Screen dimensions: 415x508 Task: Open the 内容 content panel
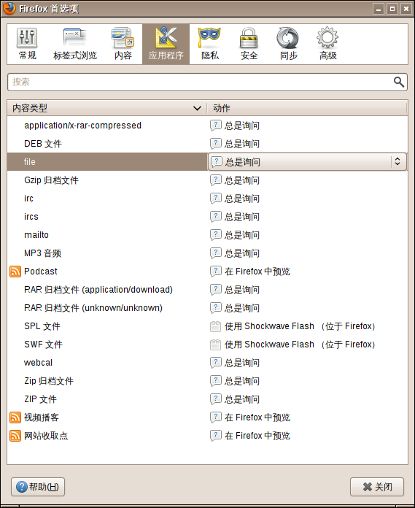click(123, 44)
